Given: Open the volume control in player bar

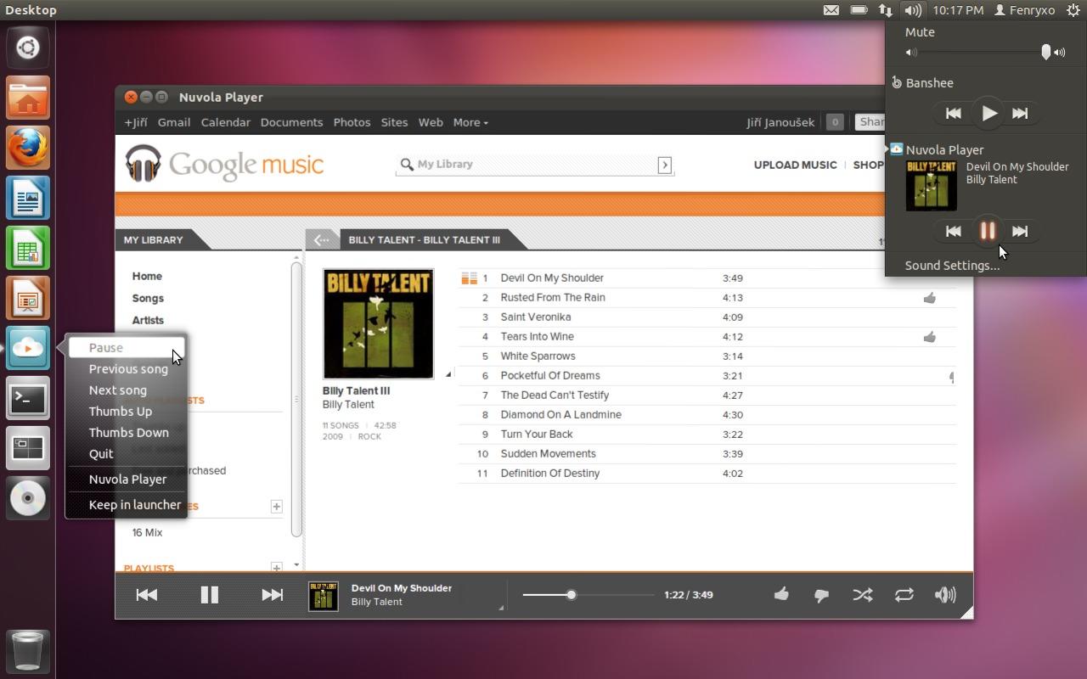Looking at the screenshot, I should coord(944,595).
